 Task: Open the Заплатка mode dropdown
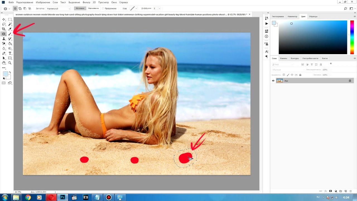pos(58,9)
